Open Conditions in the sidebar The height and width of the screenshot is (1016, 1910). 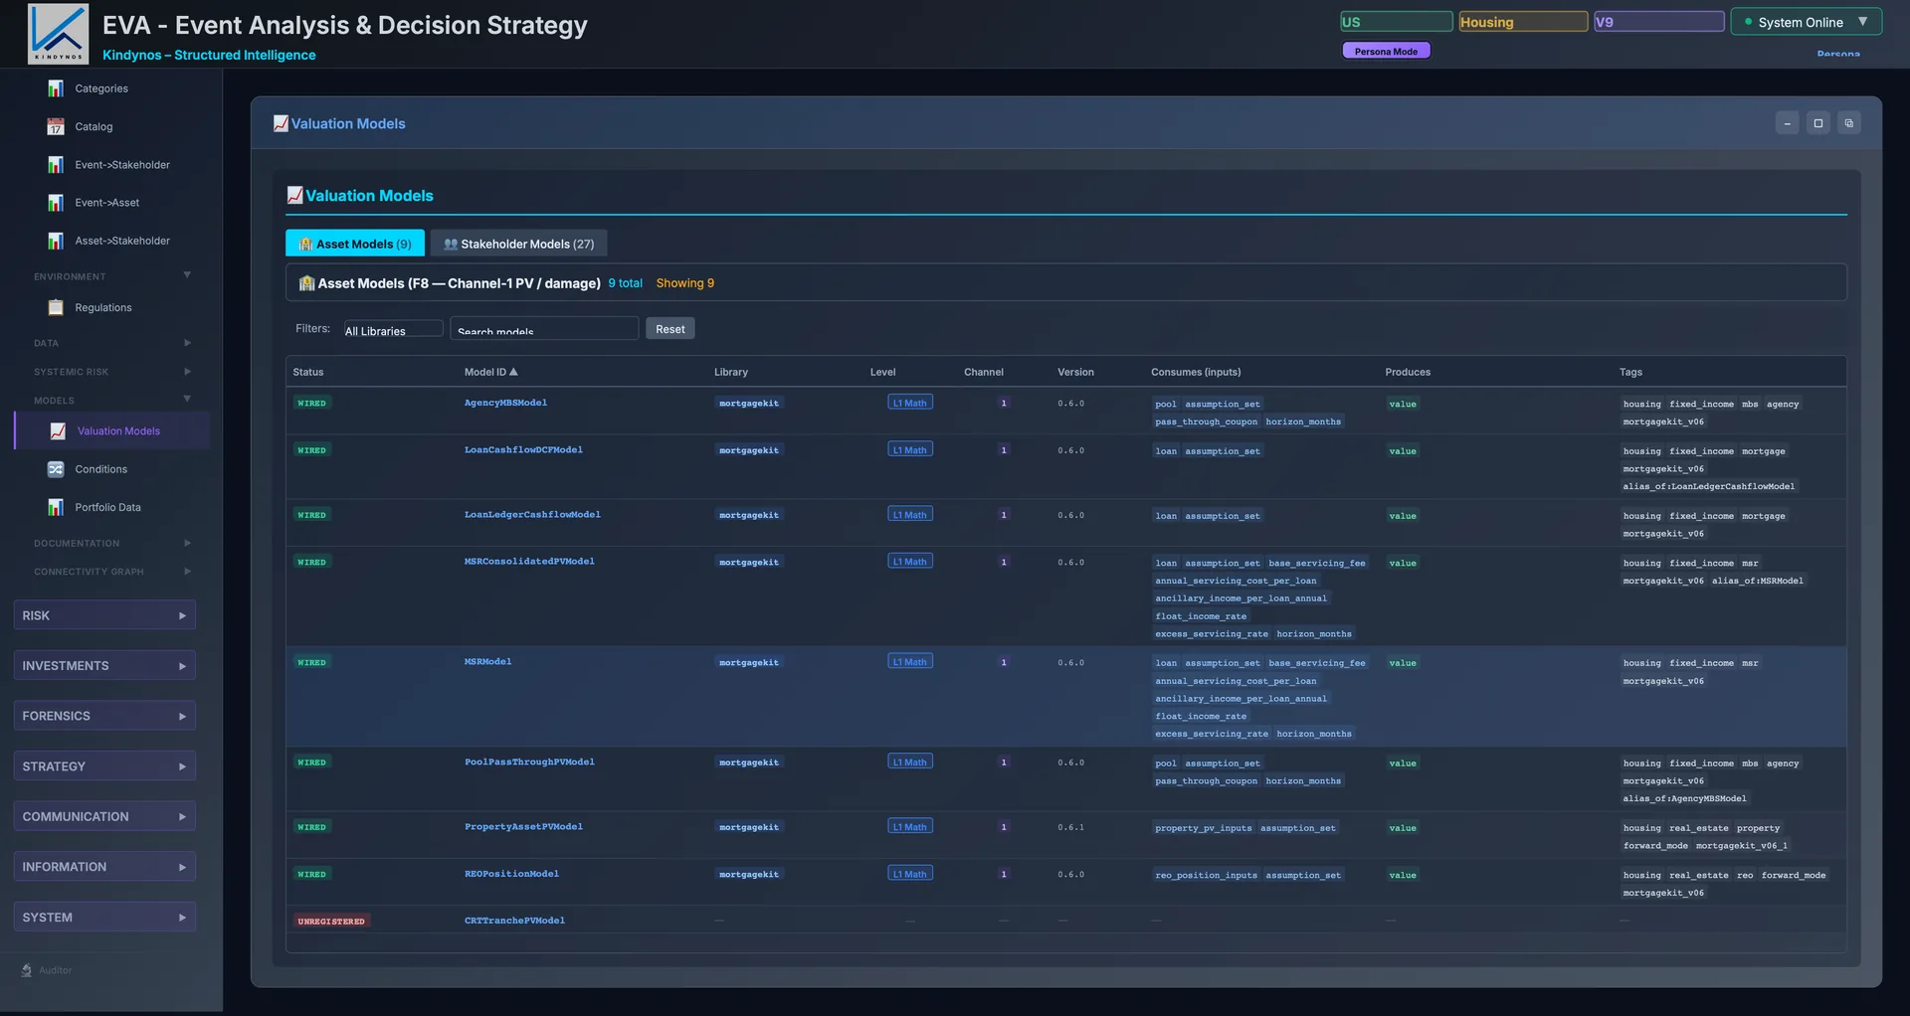tap(100, 469)
